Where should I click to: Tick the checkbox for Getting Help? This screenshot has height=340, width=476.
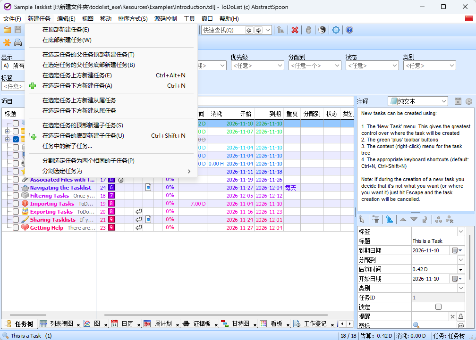pyautogui.click(x=16, y=228)
